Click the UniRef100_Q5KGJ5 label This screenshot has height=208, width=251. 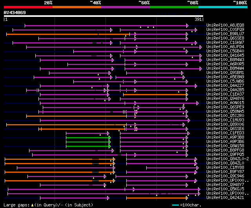tap(225, 189)
